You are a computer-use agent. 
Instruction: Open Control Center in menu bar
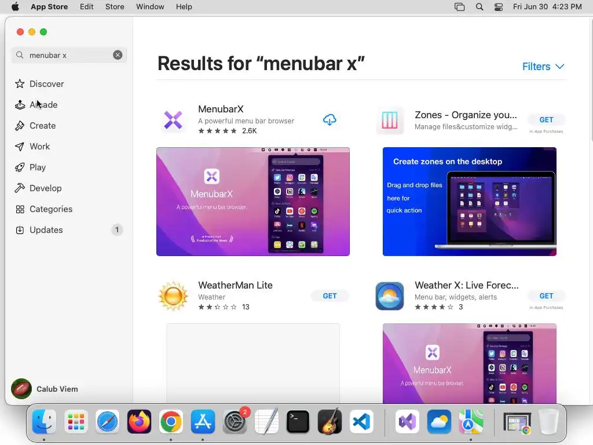click(x=499, y=7)
